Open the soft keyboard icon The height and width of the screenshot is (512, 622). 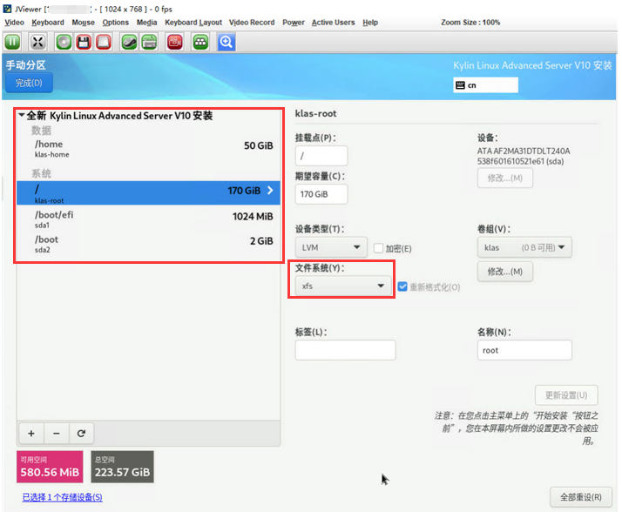coord(149,42)
